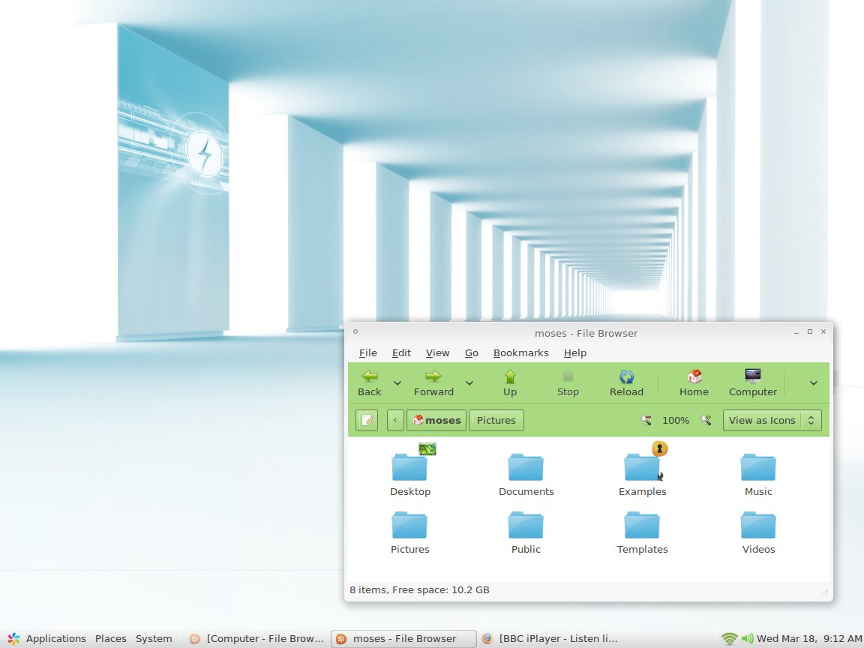Open the View as Icons dropdown

(772, 421)
